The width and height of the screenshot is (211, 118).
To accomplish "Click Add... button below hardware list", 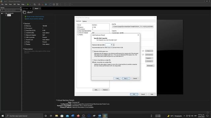I will [x=96, y=90].
